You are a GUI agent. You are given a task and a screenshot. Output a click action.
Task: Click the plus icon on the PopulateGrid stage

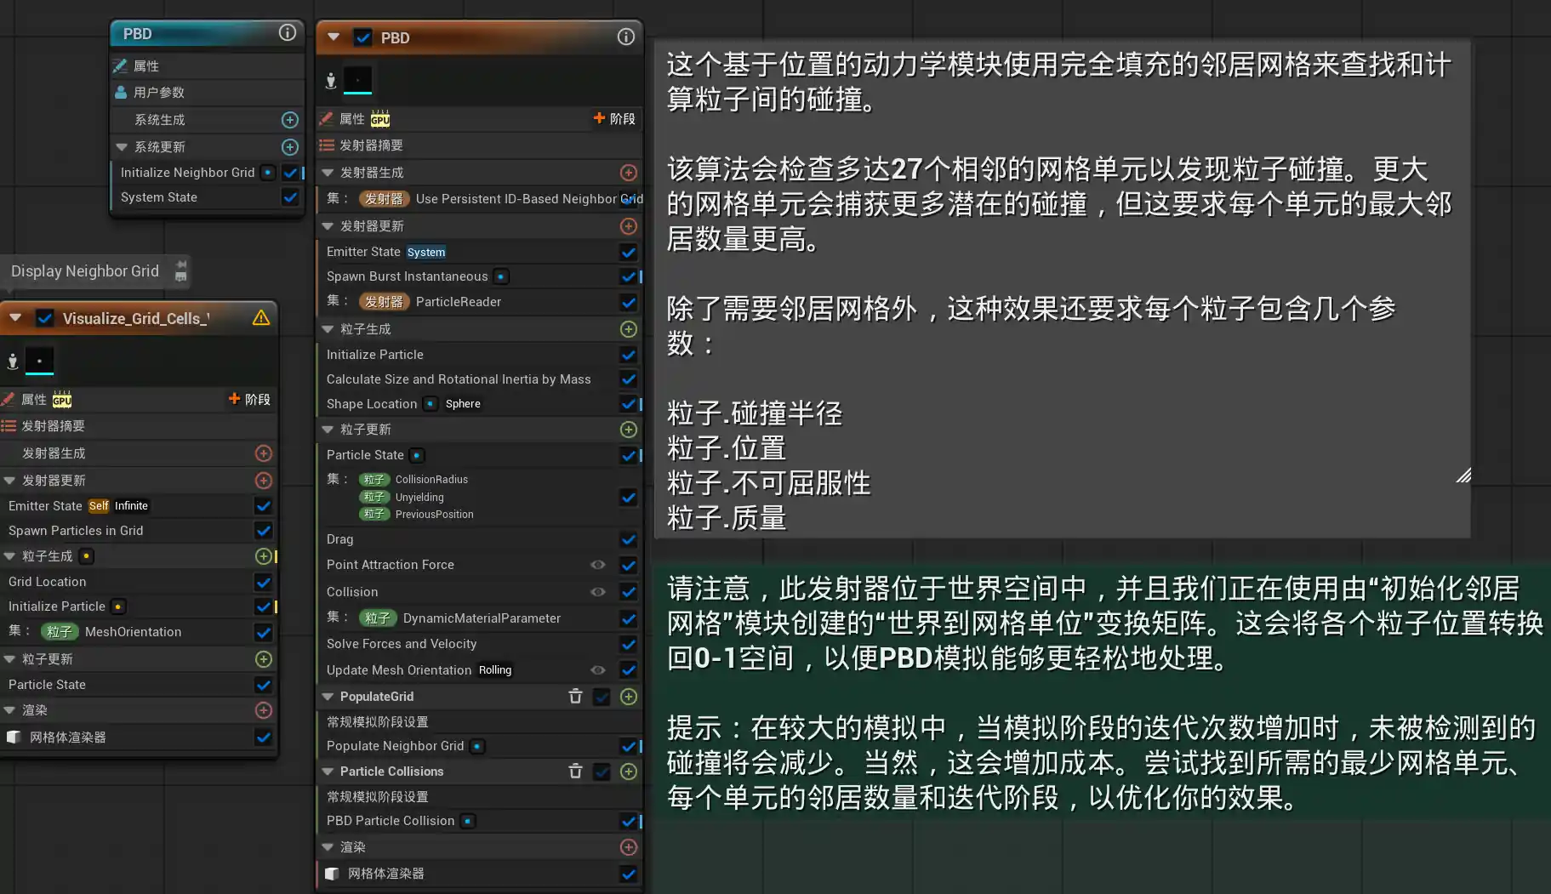pyautogui.click(x=629, y=697)
